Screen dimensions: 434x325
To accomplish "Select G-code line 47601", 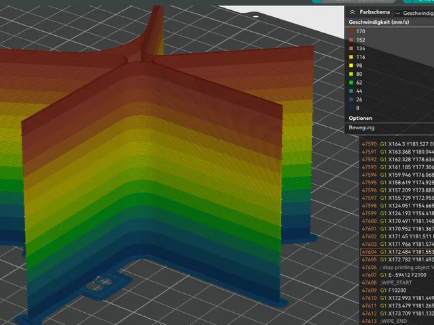I will click(397, 229).
